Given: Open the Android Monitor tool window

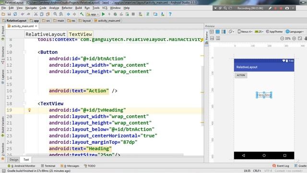Looking at the screenshot, I should [21, 166].
